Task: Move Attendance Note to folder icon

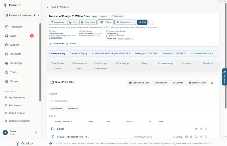Action: pyautogui.click(x=196, y=137)
